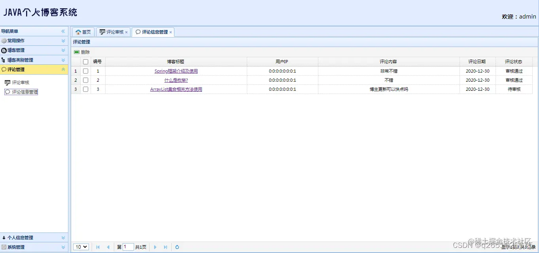Close the 评论审核 tab

pos(127,32)
